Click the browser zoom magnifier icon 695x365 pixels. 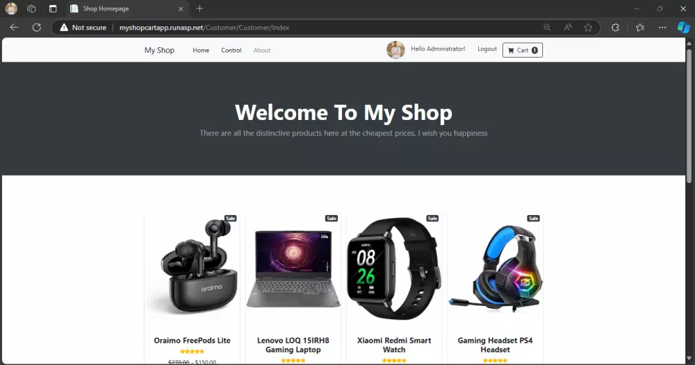(x=548, y=28)
